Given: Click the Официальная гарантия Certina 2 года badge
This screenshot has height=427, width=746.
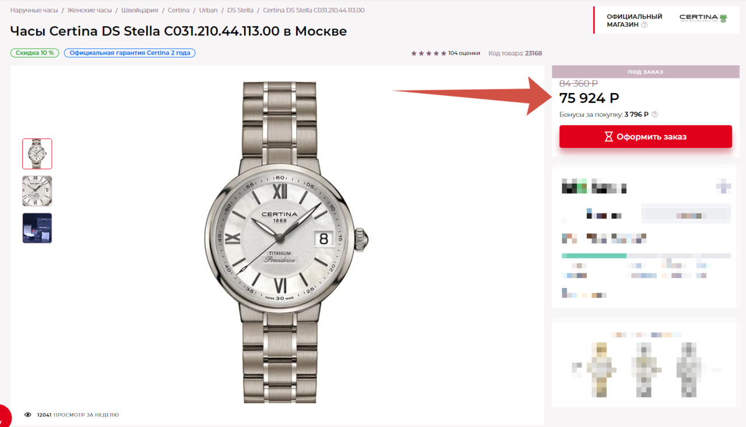Looking at the screenshot, I should (129, 53).
